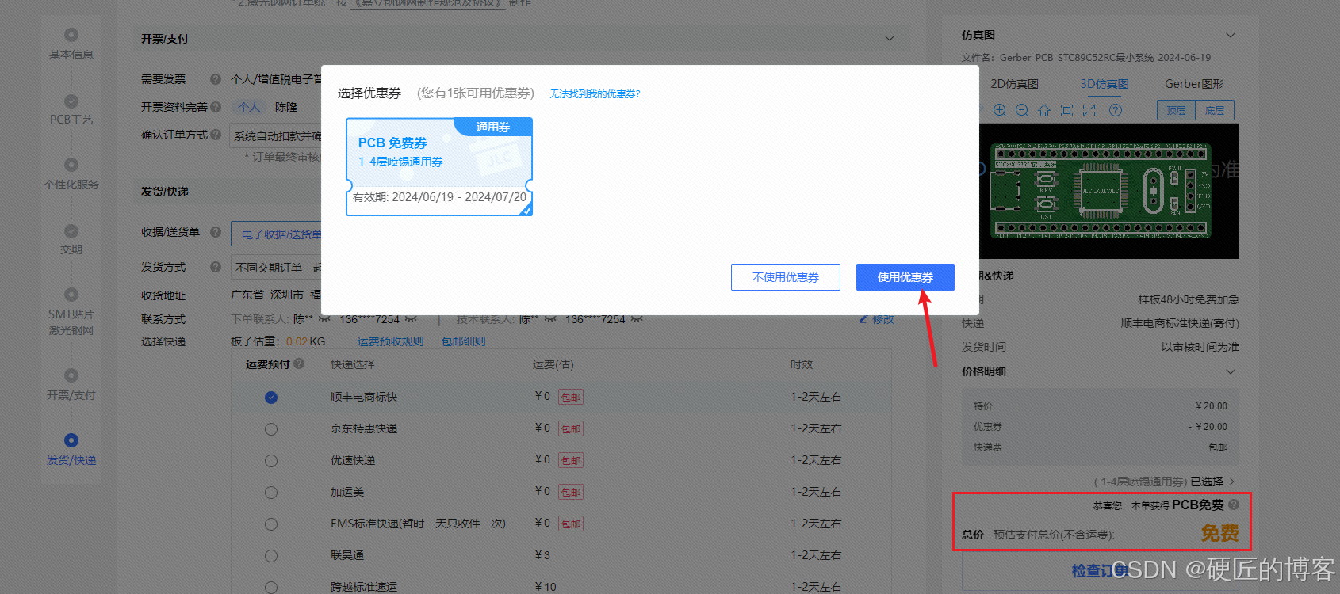Select 优速快递 shipping option
1340x594 pixels.
[x=271, y=461]
